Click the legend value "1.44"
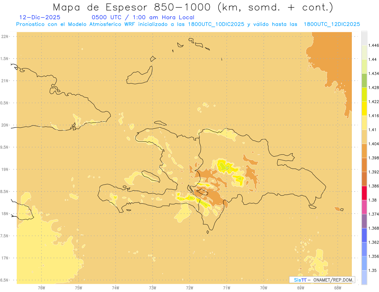 [373, 59]
